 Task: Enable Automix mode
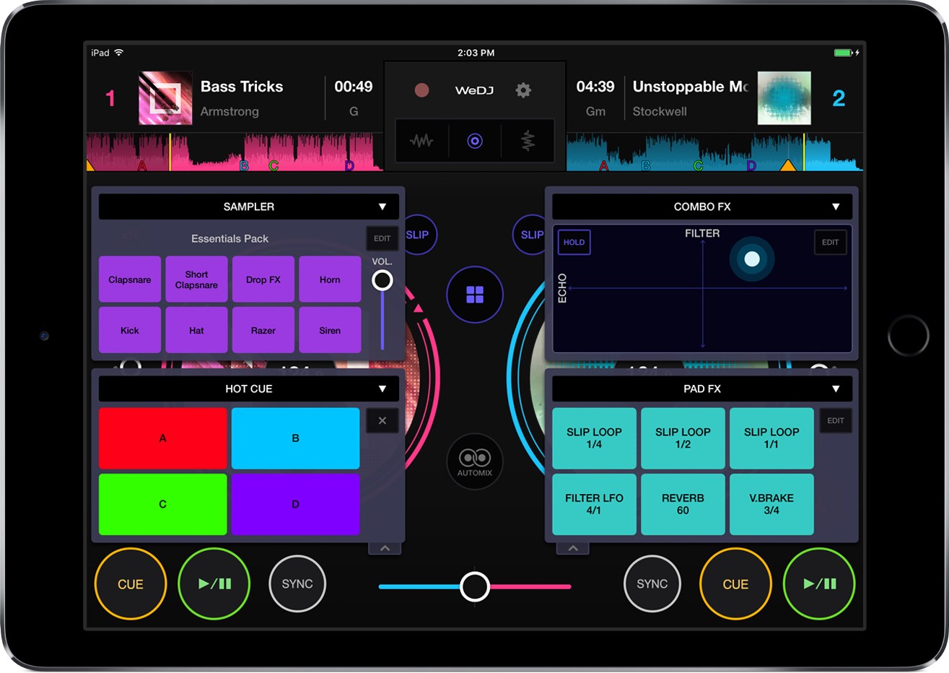[x=474, y=461]
